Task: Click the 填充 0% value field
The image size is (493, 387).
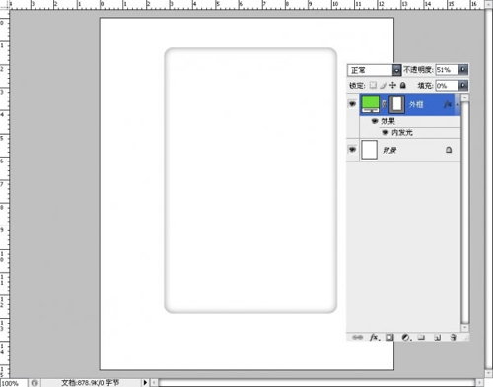Action: point(447,86)
